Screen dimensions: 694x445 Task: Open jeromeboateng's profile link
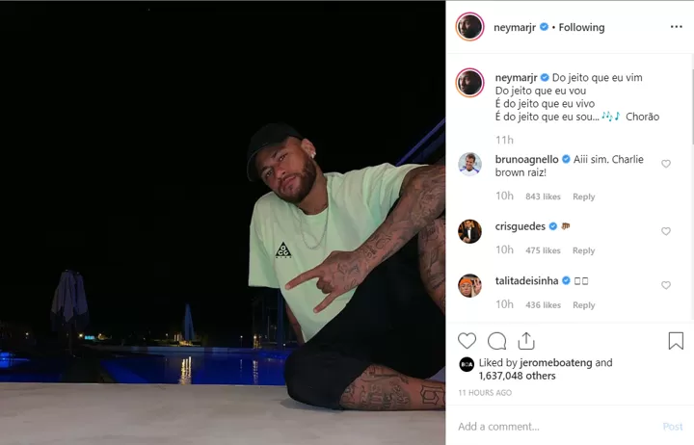pyautogui.click(x=556, y=363)
